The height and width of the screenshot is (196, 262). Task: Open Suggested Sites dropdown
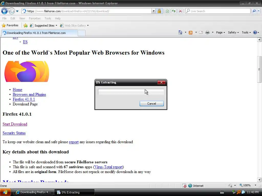tap(43, 26)
